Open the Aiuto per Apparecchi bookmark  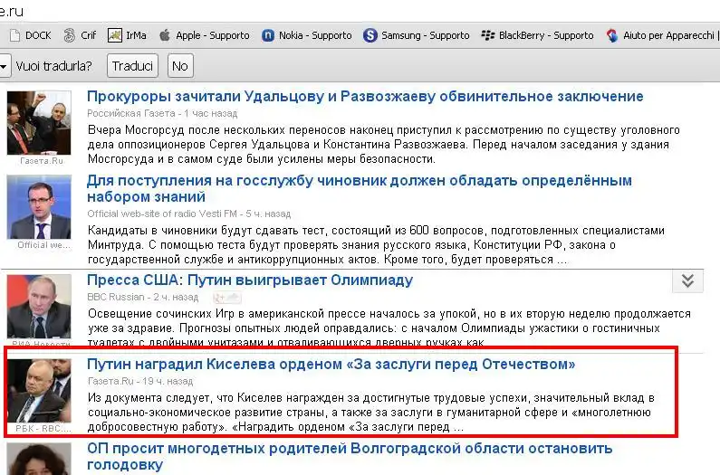[661, 35]
